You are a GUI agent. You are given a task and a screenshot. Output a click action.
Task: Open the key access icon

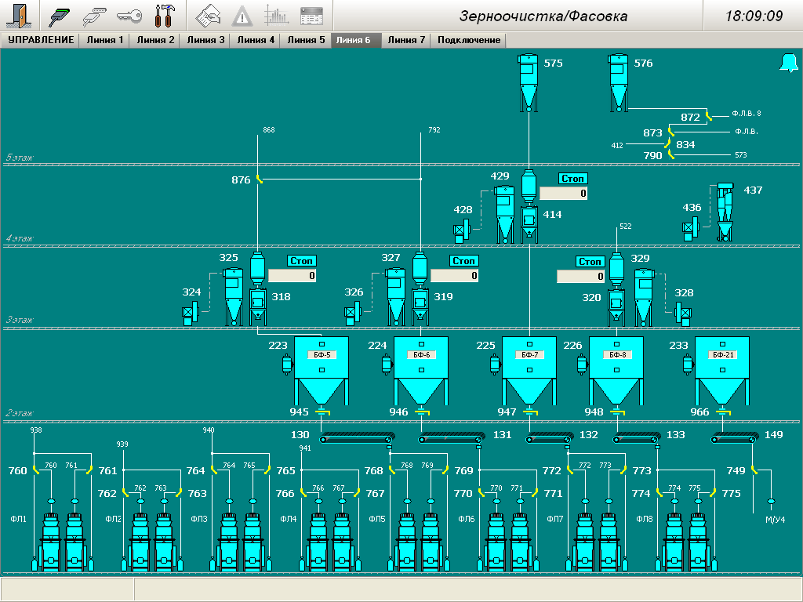(129, 15)
